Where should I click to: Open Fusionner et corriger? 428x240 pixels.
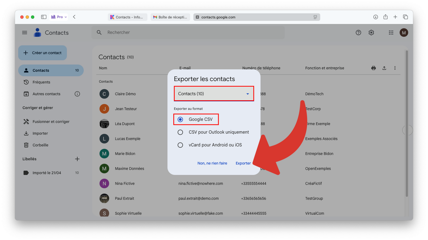click(51, 122)
